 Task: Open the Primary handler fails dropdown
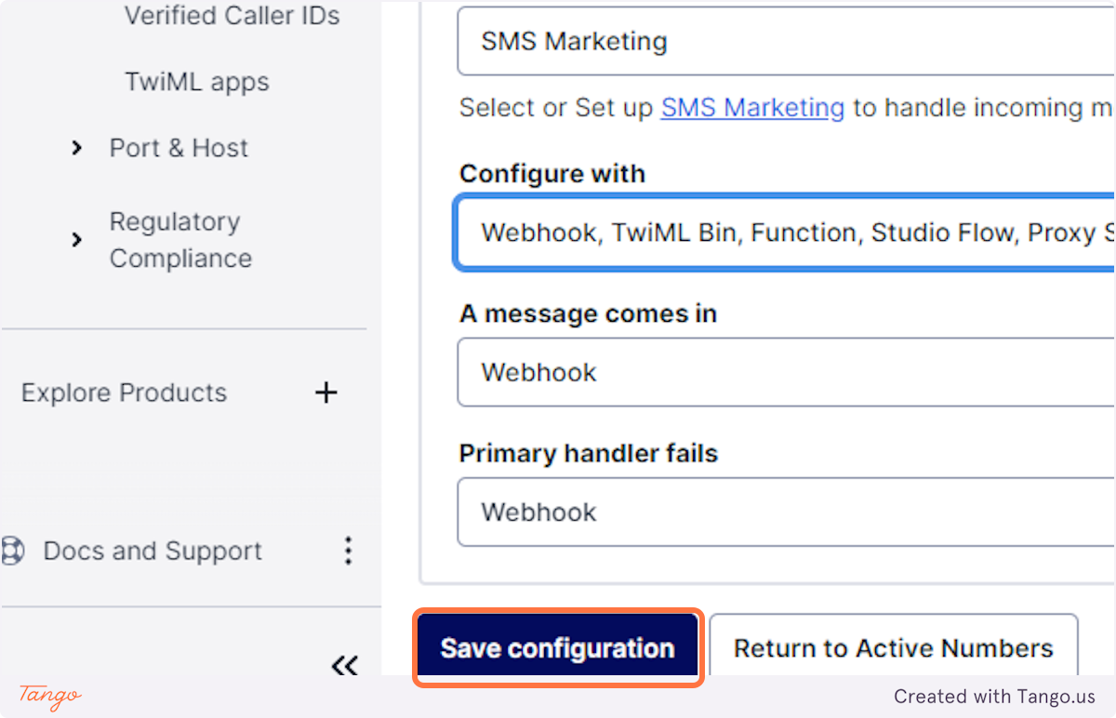786,512
